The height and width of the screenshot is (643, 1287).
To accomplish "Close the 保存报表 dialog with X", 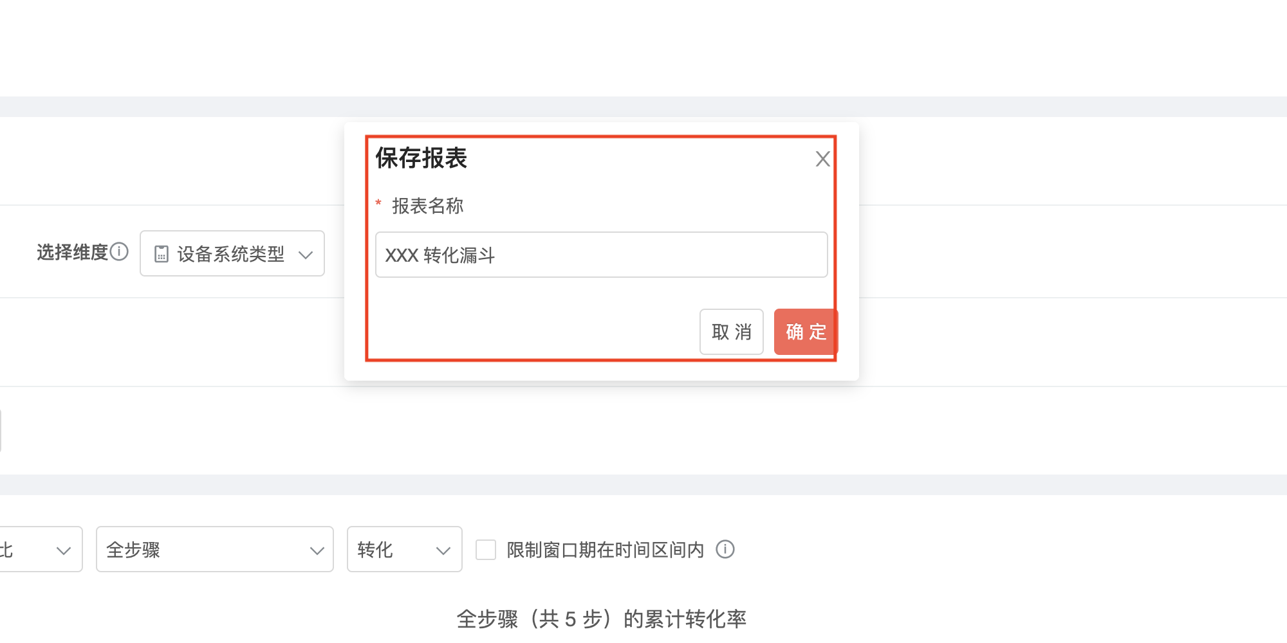I will click(x=822, y=159).
